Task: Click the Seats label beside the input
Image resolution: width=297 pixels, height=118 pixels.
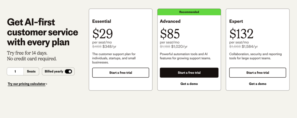Action: pyautogui.click(x=31, y=71)
